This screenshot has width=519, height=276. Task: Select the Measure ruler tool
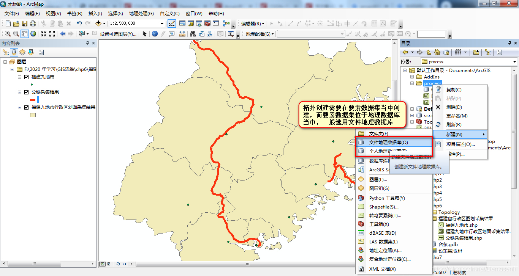(x=182, y=34)
